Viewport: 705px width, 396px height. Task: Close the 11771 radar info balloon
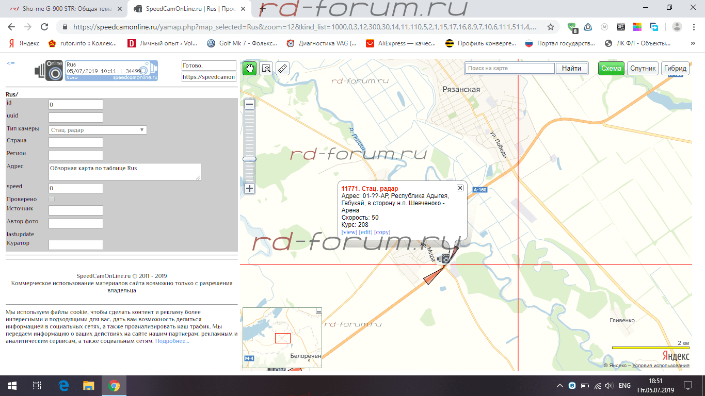(460, 188)
